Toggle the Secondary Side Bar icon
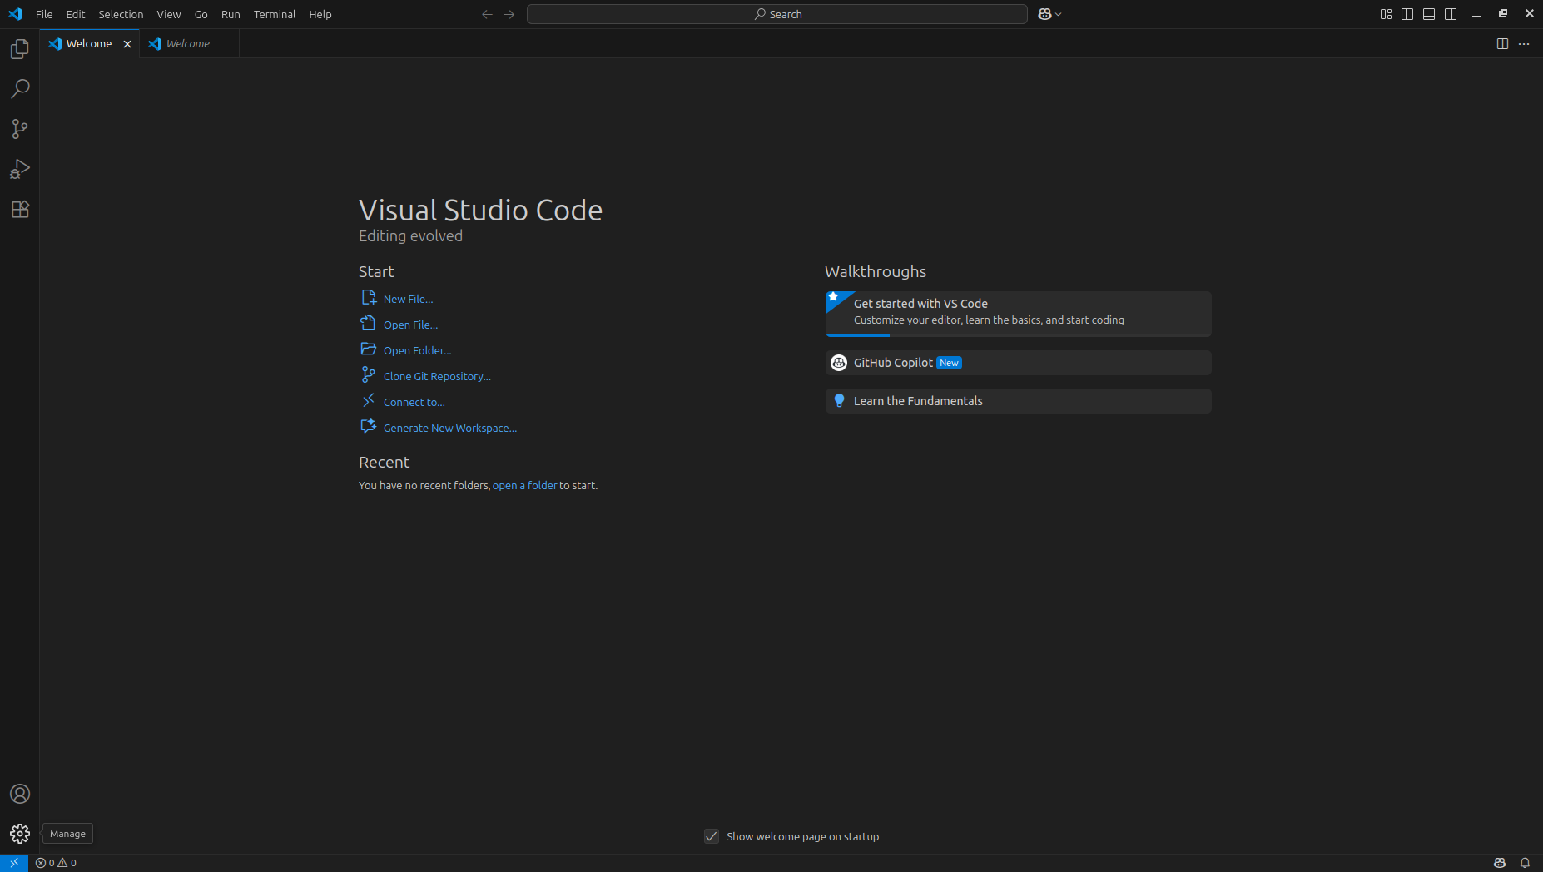Screen dimensions: 1543x872 coord(1451,13)
